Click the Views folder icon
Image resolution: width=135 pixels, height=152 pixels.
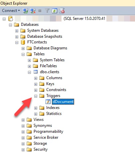29,120
